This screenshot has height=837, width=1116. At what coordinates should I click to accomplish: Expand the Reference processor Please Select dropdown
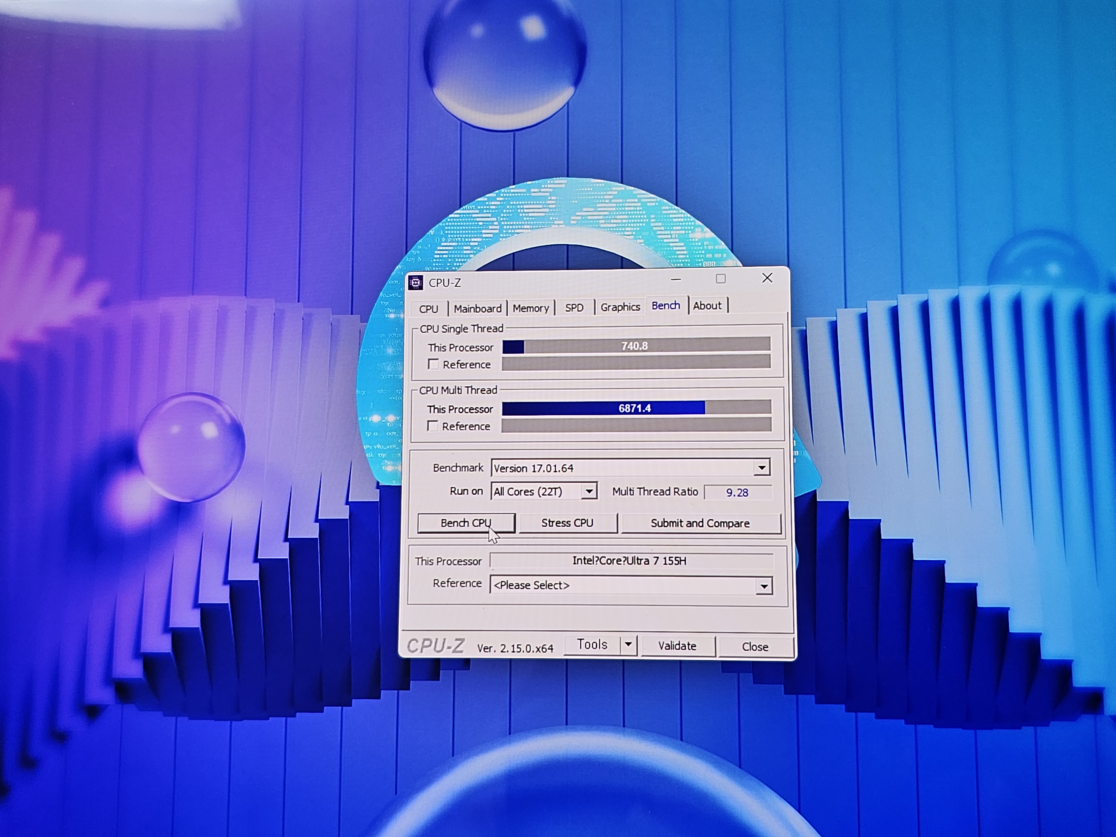click(x=763, y=586)
